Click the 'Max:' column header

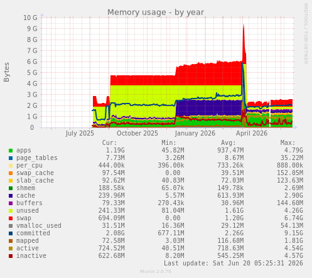click(x=288, y=143)
